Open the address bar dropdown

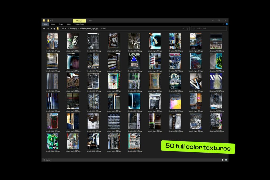(183, 28)
